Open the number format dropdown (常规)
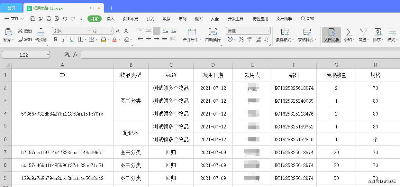The image size is (400, 187). click(268, 31)
